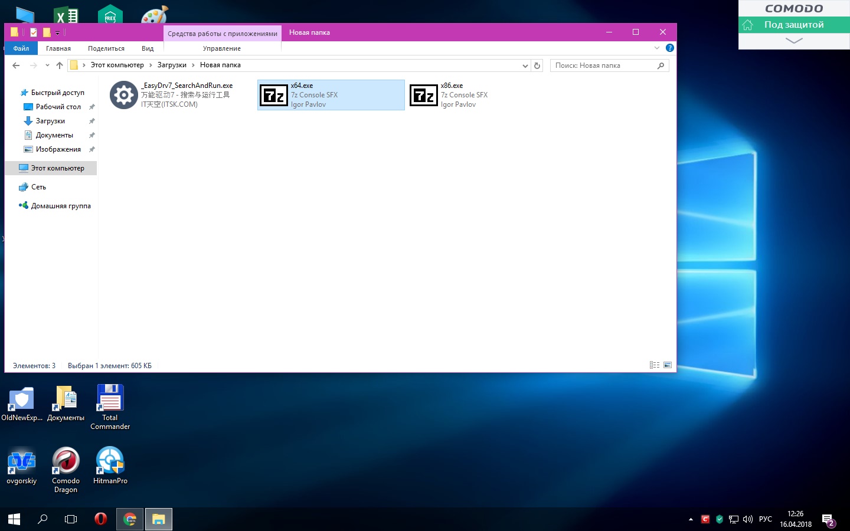This screenshot has width=850, height=531.
Task: Open HitmanPro desktop shortcut
Action: tap(110, 466)
